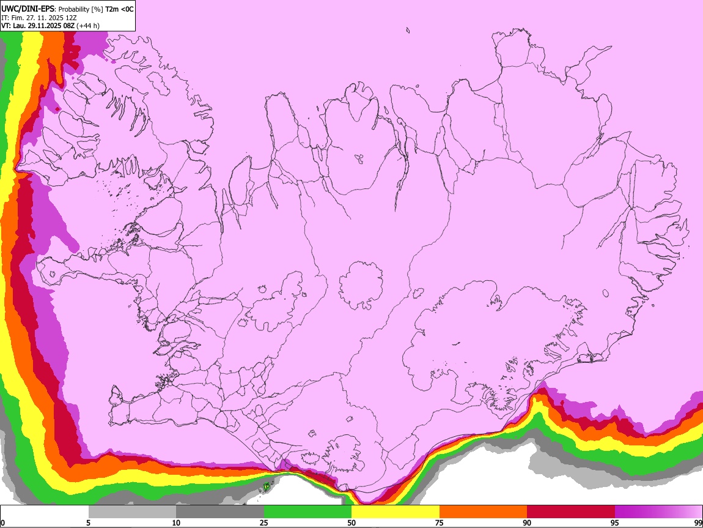Click the light gray 5–10 legend band

pyautogui.click(x=132, y=512)
